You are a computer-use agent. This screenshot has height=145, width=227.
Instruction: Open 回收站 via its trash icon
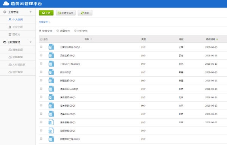10,34
